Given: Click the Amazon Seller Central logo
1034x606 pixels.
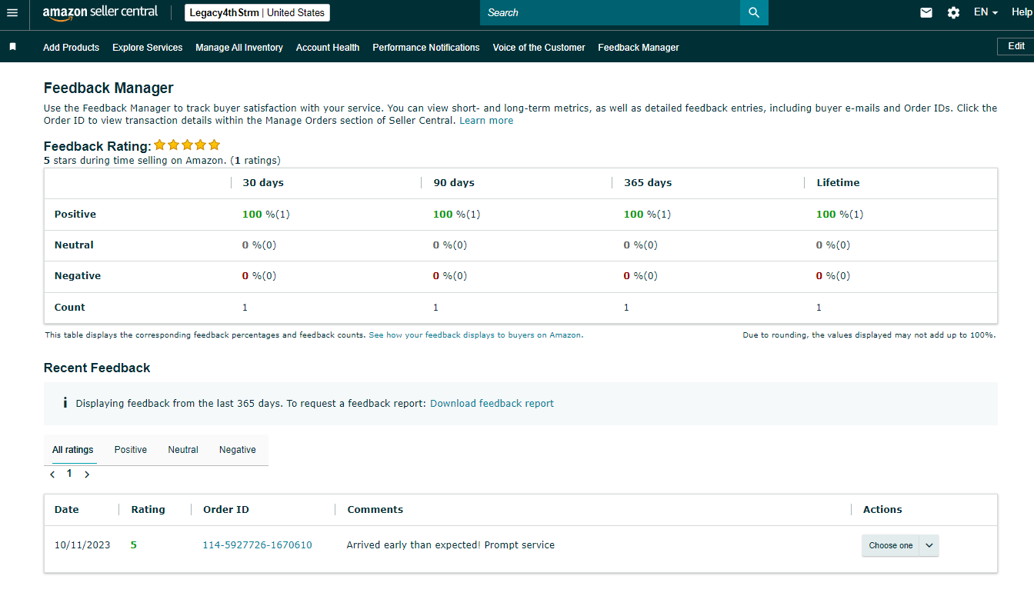Looking at the screenshot, I should tap(100, 12).
